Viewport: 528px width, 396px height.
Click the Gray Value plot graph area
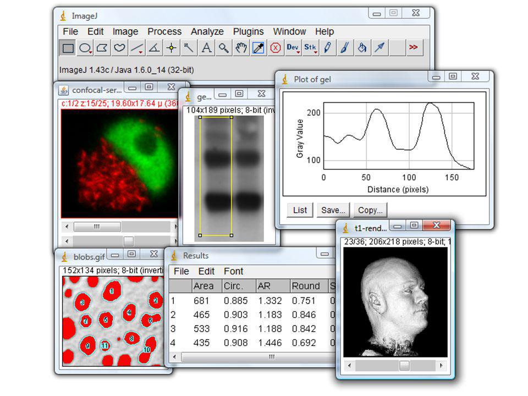[x=398, y=136]
